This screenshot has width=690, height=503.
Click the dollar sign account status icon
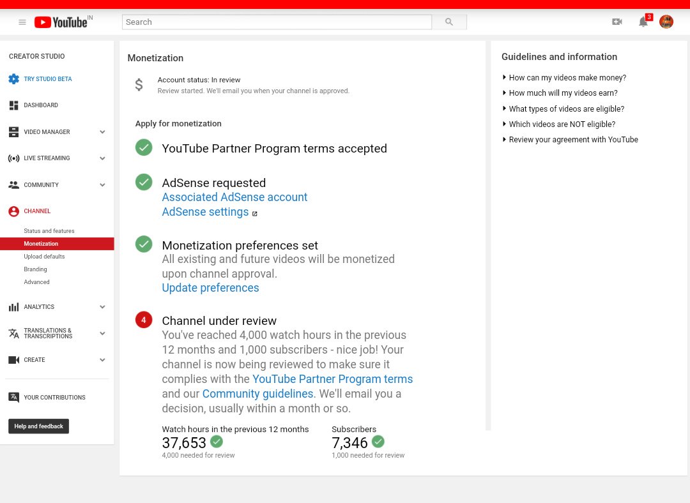pyautogui.click(x=139, y=84)
